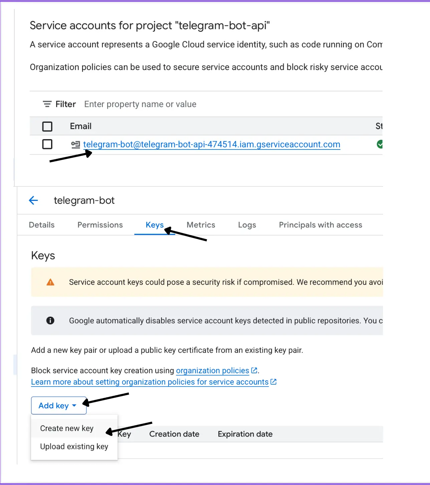Click external link icon after Learn more
430x485 pixels.
tap(273, 382)
